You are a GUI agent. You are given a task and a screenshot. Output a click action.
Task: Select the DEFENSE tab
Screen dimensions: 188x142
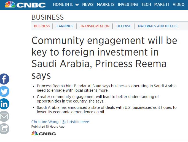[x=124, y=26]
